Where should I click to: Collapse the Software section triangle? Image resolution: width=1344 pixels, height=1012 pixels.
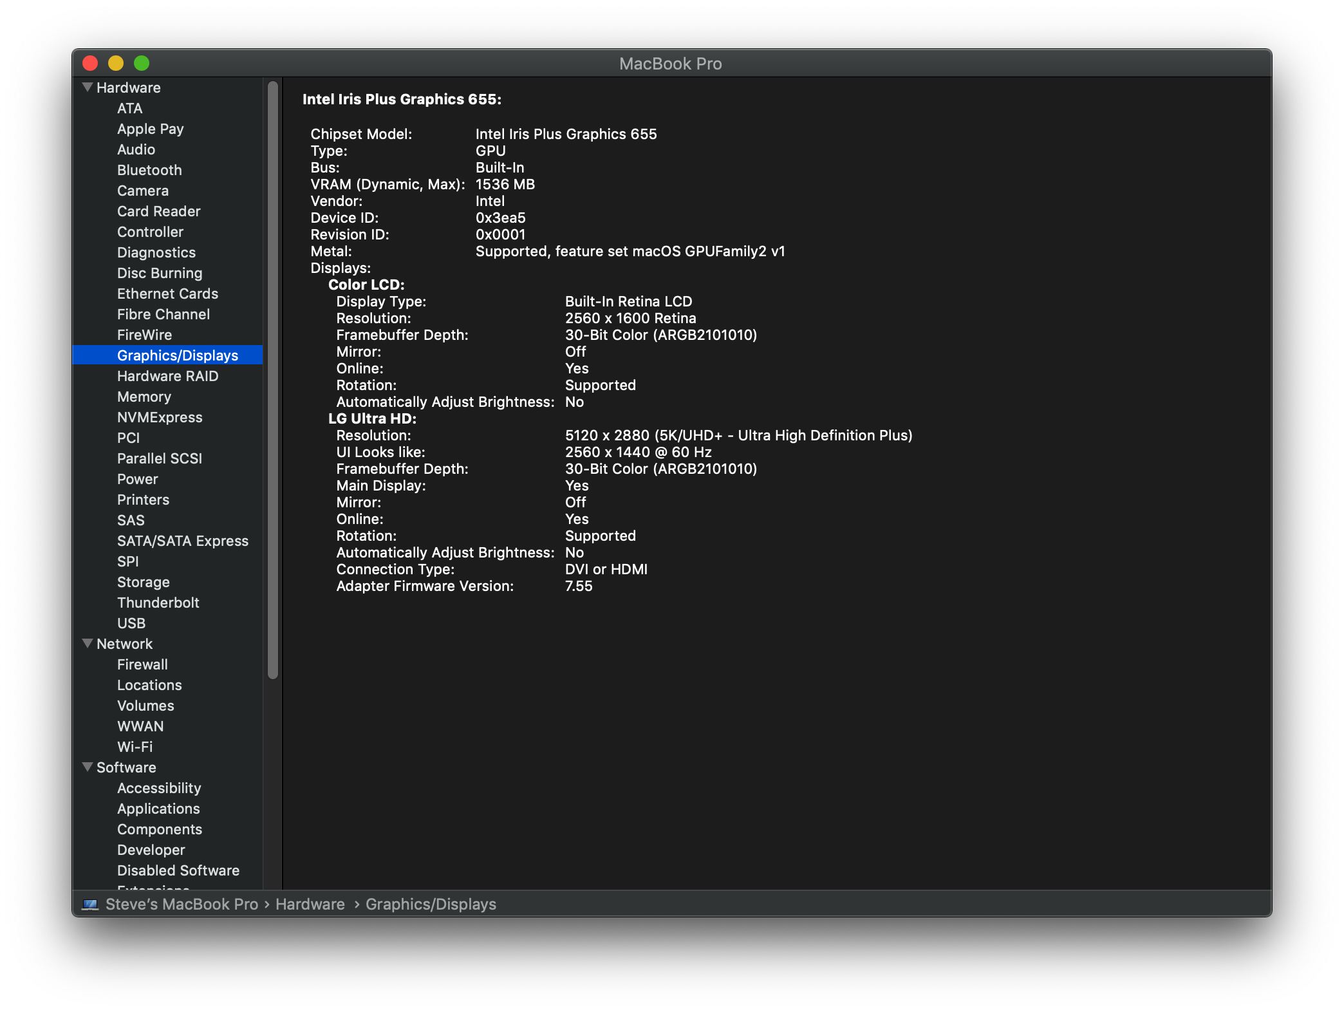point(88,767)
